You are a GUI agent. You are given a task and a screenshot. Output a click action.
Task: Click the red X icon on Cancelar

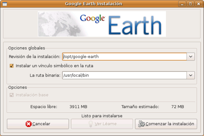point(29,124)
